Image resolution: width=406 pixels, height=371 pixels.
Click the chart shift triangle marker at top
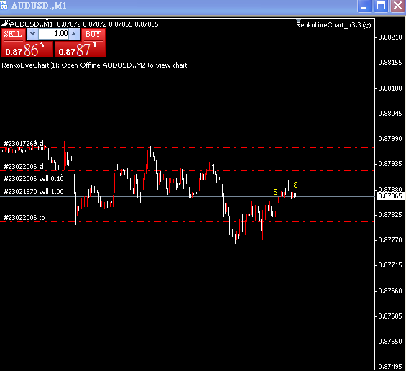[298, 20]
